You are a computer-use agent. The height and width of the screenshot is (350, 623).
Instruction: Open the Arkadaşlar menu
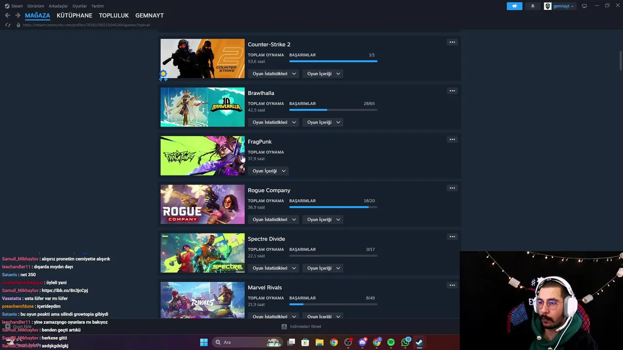(x=58, y=6)
